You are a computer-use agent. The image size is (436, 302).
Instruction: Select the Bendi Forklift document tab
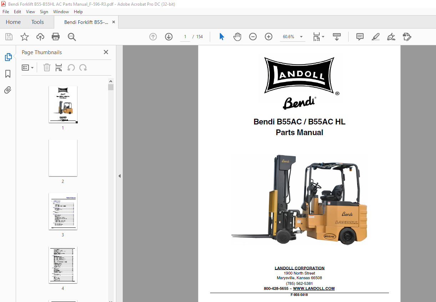point(86,22)
